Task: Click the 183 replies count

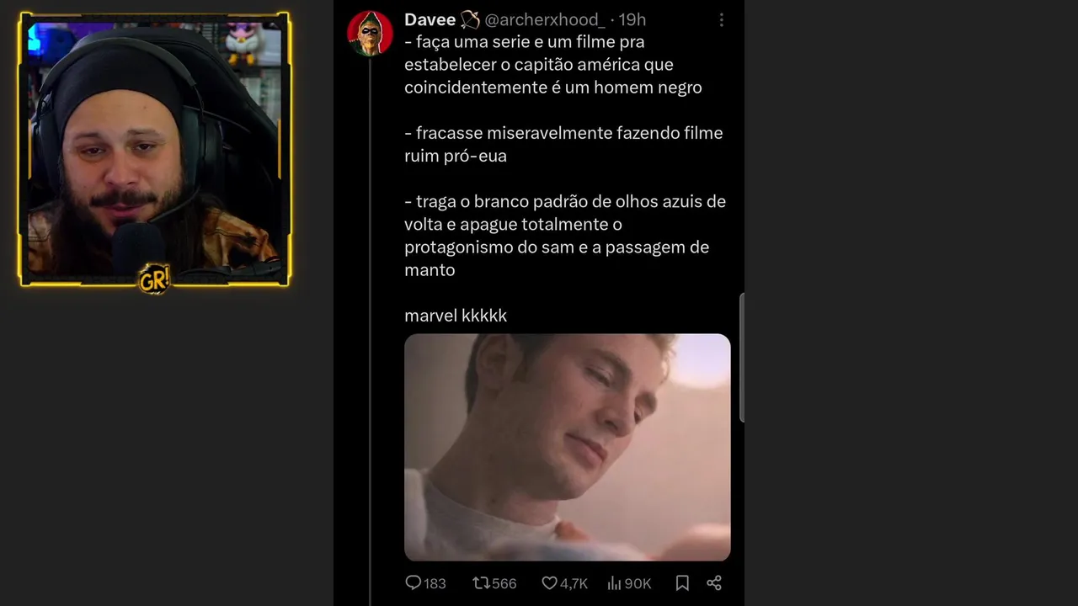Action: (435, 583)
